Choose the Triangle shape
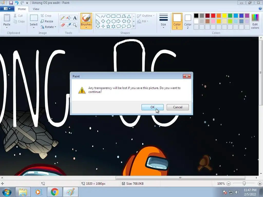263x197 pixels. (129, 16)
